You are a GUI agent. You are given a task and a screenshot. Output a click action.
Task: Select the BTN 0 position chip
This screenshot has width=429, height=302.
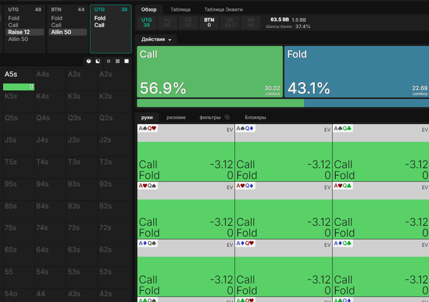pos(209,23)
